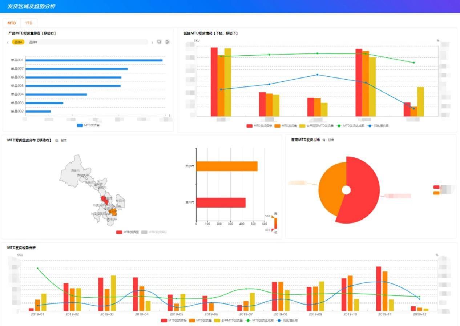Viewport: 460px width, 326px height.
Task: Toggle blue MTD发货量 legend under product ranking
Action: (x=88, y=125)
